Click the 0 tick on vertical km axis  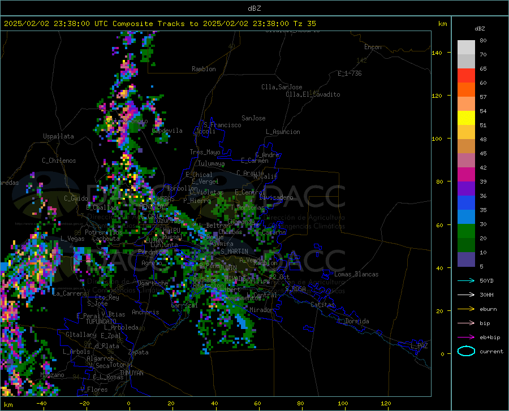442,354
